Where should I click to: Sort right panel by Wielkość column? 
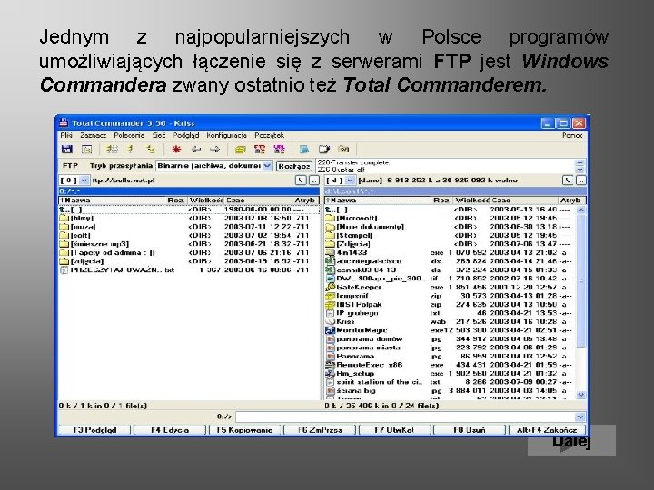pos(471,201)
